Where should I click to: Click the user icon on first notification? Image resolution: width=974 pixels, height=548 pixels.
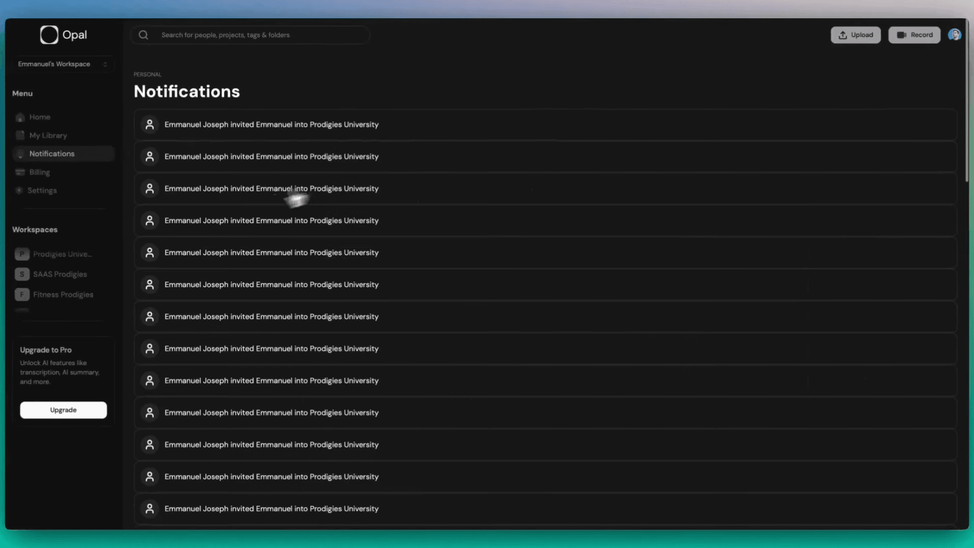[150, 125]
